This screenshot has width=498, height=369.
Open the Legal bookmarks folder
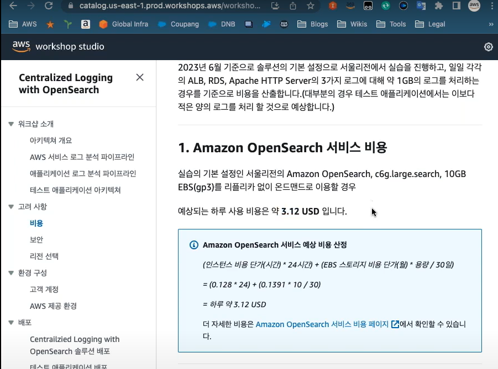pyautogui.click(x=431, y=24)
